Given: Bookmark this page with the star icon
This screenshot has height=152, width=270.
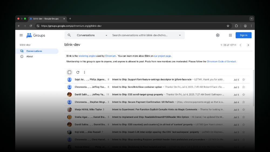Looking at the screenshot, I should (x=228, y=26).
